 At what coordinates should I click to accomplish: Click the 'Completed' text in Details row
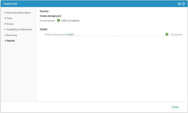(176, 34)
